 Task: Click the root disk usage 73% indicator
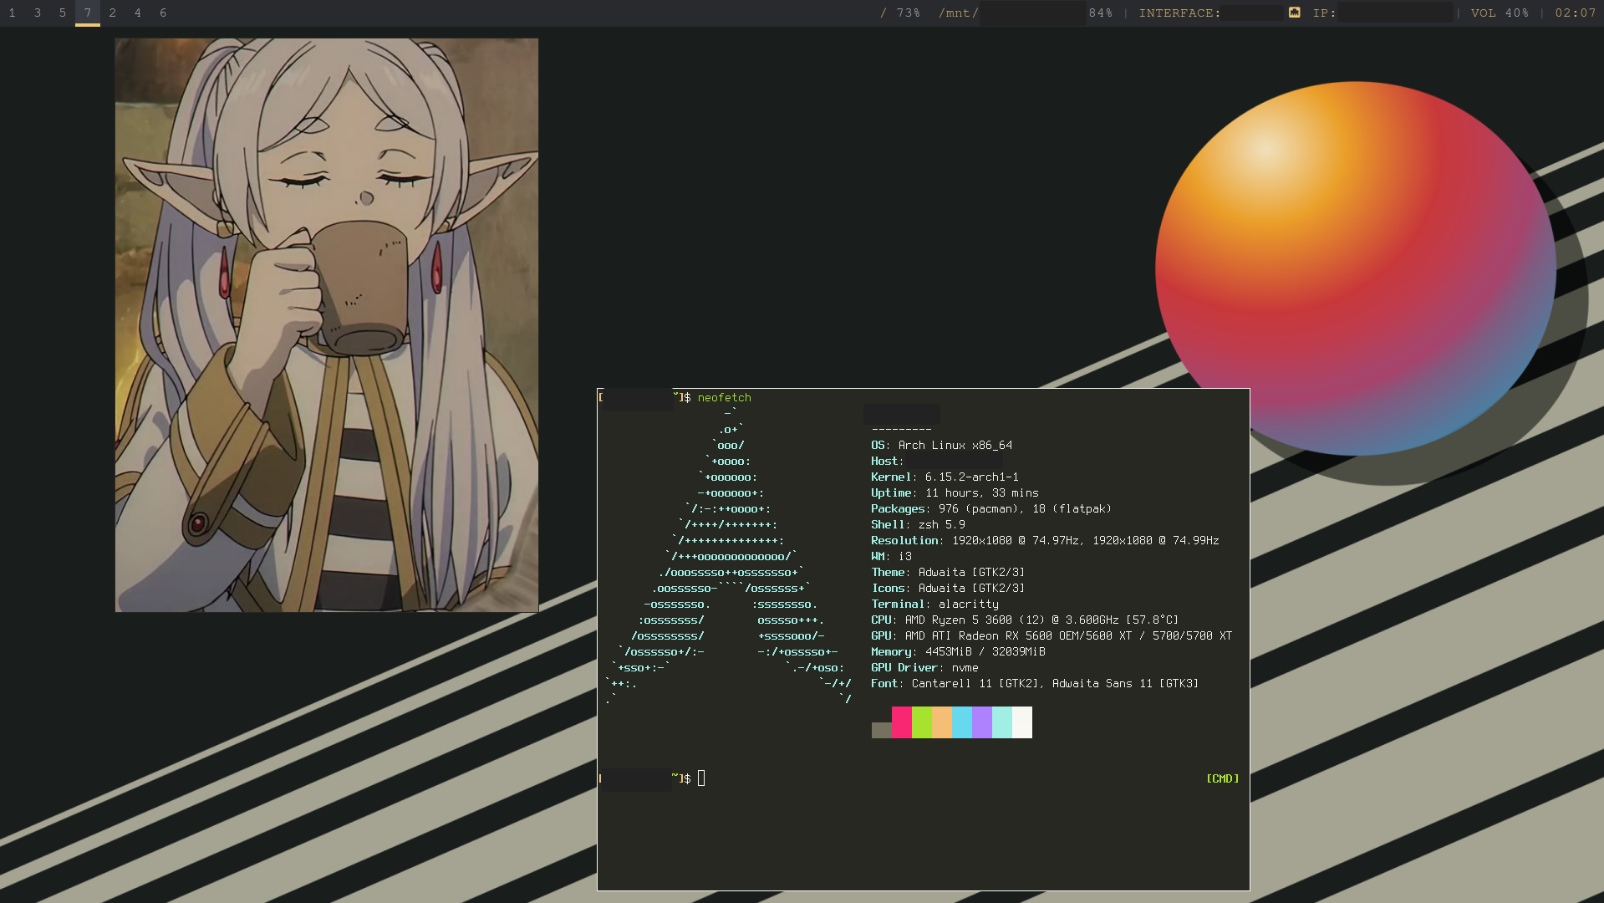900,13
